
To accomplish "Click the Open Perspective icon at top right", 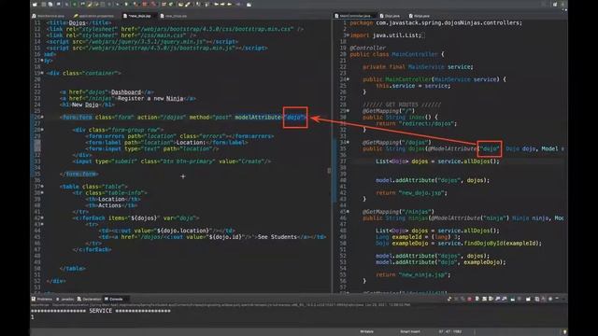I will (x=555, y=4).
